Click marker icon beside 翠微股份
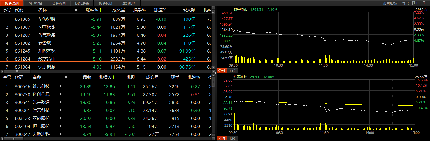430x141 pixels. pos(60,118)
